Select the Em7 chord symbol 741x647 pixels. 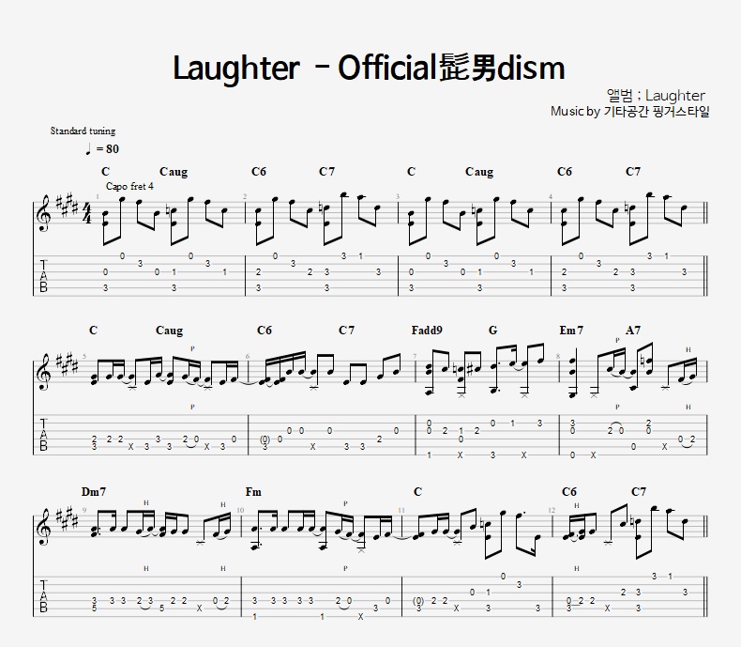pyautogui.click(x=571, y=331)
